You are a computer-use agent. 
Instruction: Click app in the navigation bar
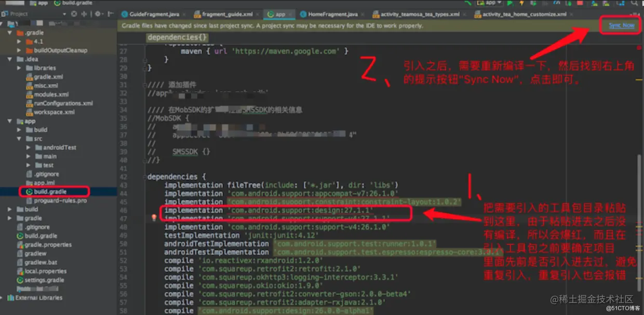(x=38, y=3)
